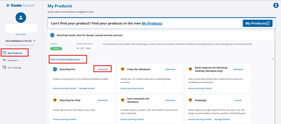Click the Revit Importer product icon
The width and height of the screenshot is (281, 124).
pyautogui.click(x=190, y=69)
